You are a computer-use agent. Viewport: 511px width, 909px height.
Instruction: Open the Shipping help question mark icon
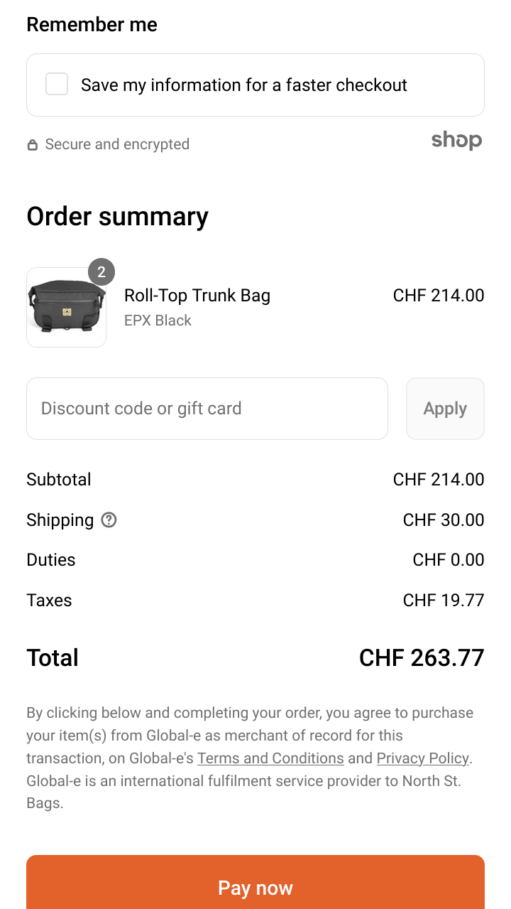click(x=109, y=520)
